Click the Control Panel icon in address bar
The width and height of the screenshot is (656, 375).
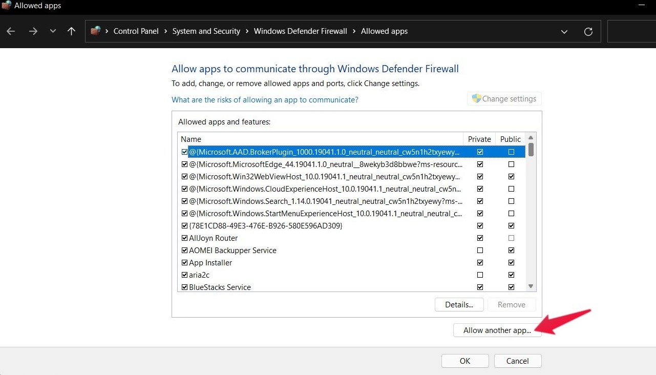pos(96,31)
